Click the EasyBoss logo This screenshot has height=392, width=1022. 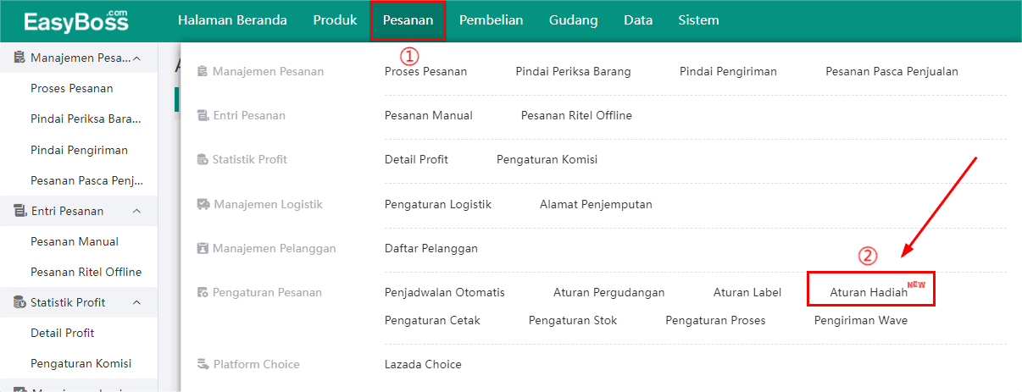pos(76,20)
